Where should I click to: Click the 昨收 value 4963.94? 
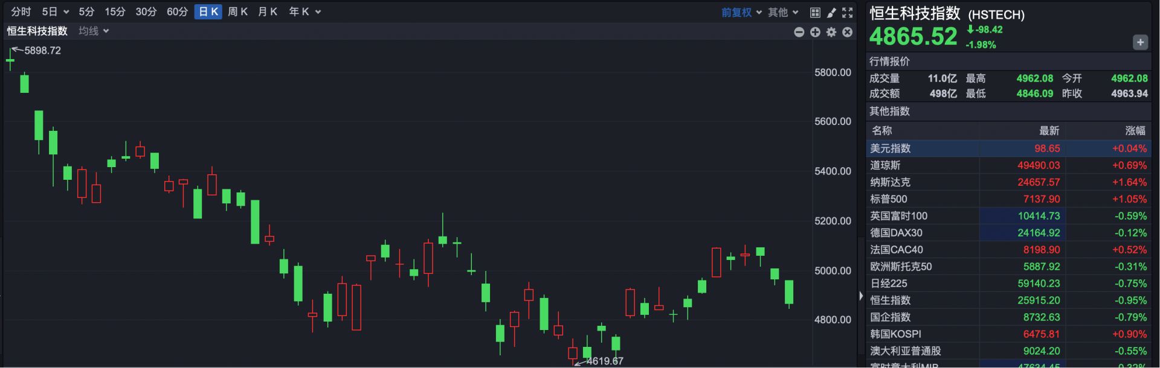1129,94
